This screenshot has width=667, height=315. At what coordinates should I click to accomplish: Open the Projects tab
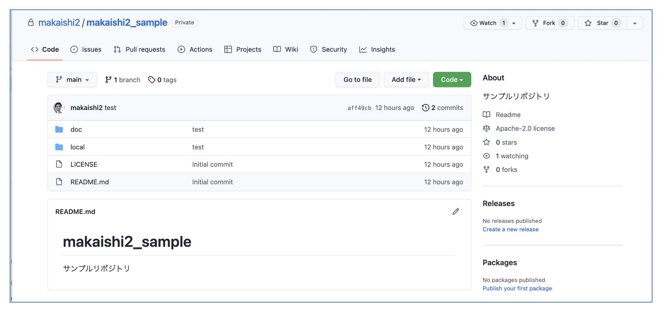[x=243, y=50]
